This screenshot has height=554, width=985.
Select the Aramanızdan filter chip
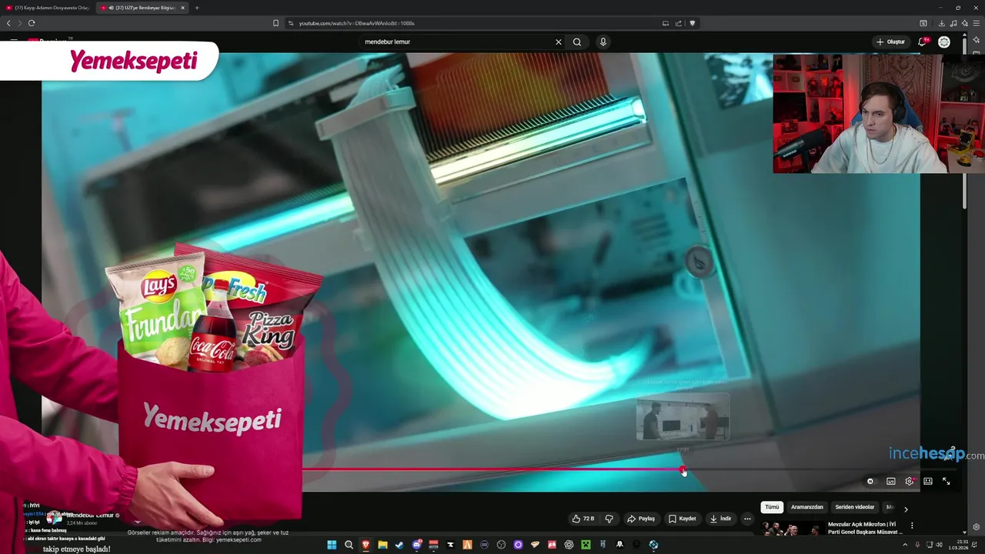[806, 507]
